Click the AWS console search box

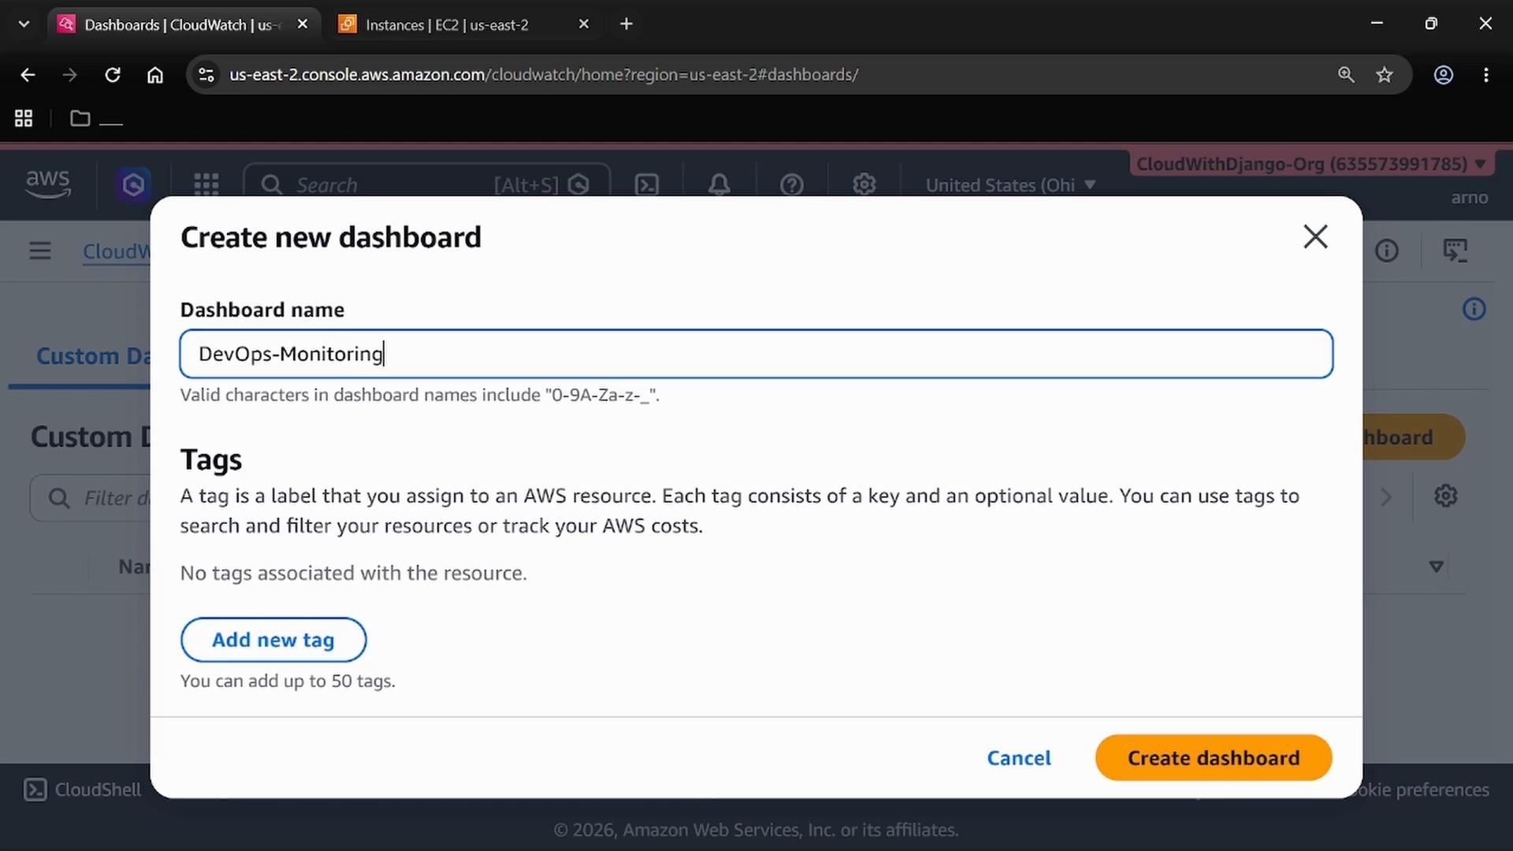[x=426, y=184]
